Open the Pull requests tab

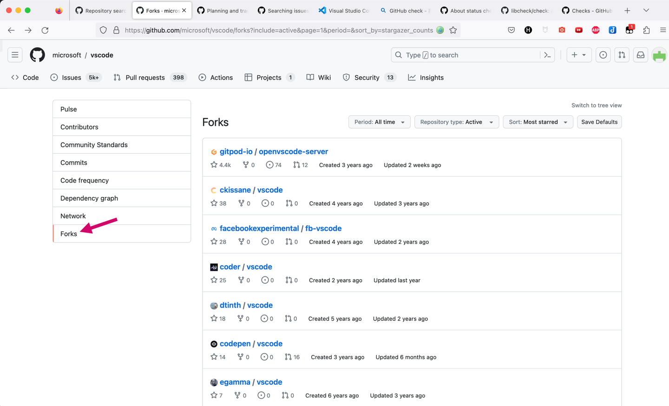tap(150, 78)
